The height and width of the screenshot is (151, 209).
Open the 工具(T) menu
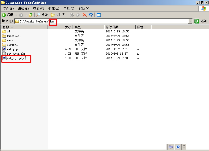pyautogui.click(x=69, y=9)
